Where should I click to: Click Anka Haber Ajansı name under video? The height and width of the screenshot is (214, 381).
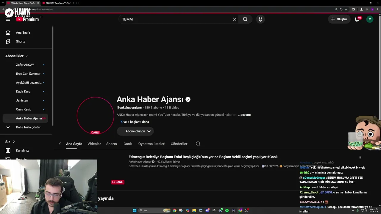click(x=140, y=162)
